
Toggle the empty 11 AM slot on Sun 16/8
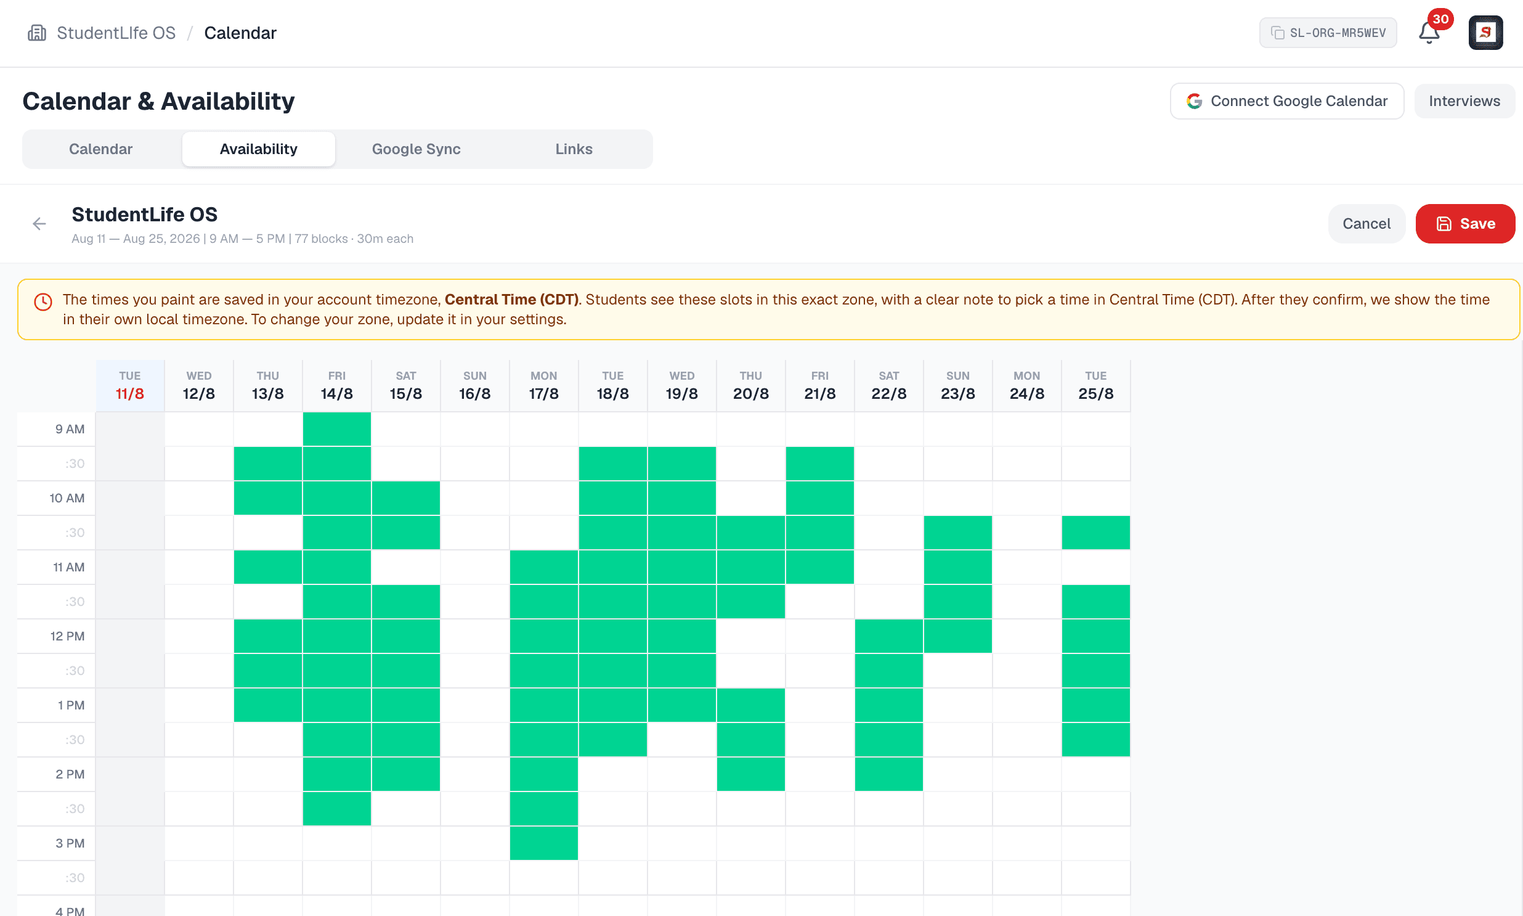pos(475,567)
